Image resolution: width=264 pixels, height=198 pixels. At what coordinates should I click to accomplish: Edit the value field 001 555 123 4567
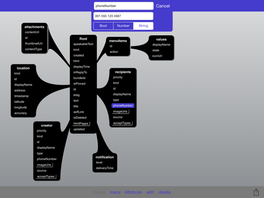tap(123, 16)
